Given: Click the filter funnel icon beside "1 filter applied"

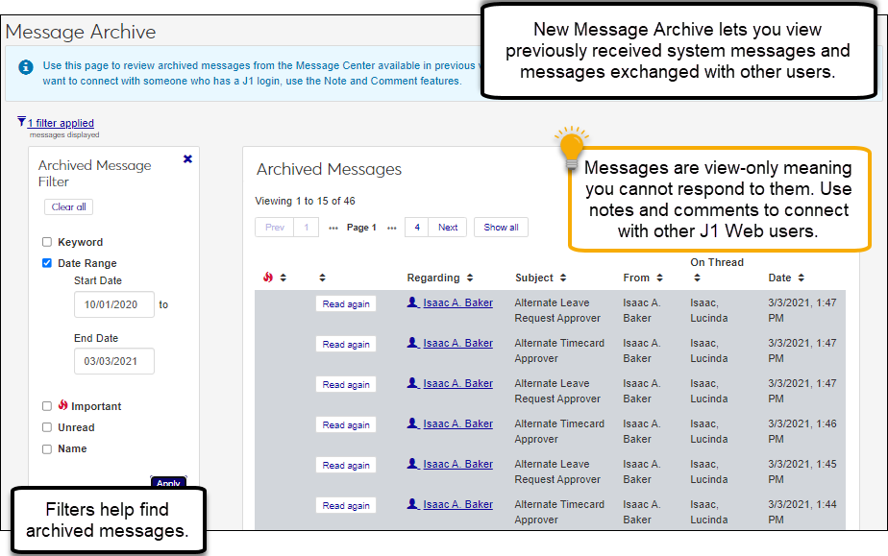Looking at the screenshot, I should 20,122.
